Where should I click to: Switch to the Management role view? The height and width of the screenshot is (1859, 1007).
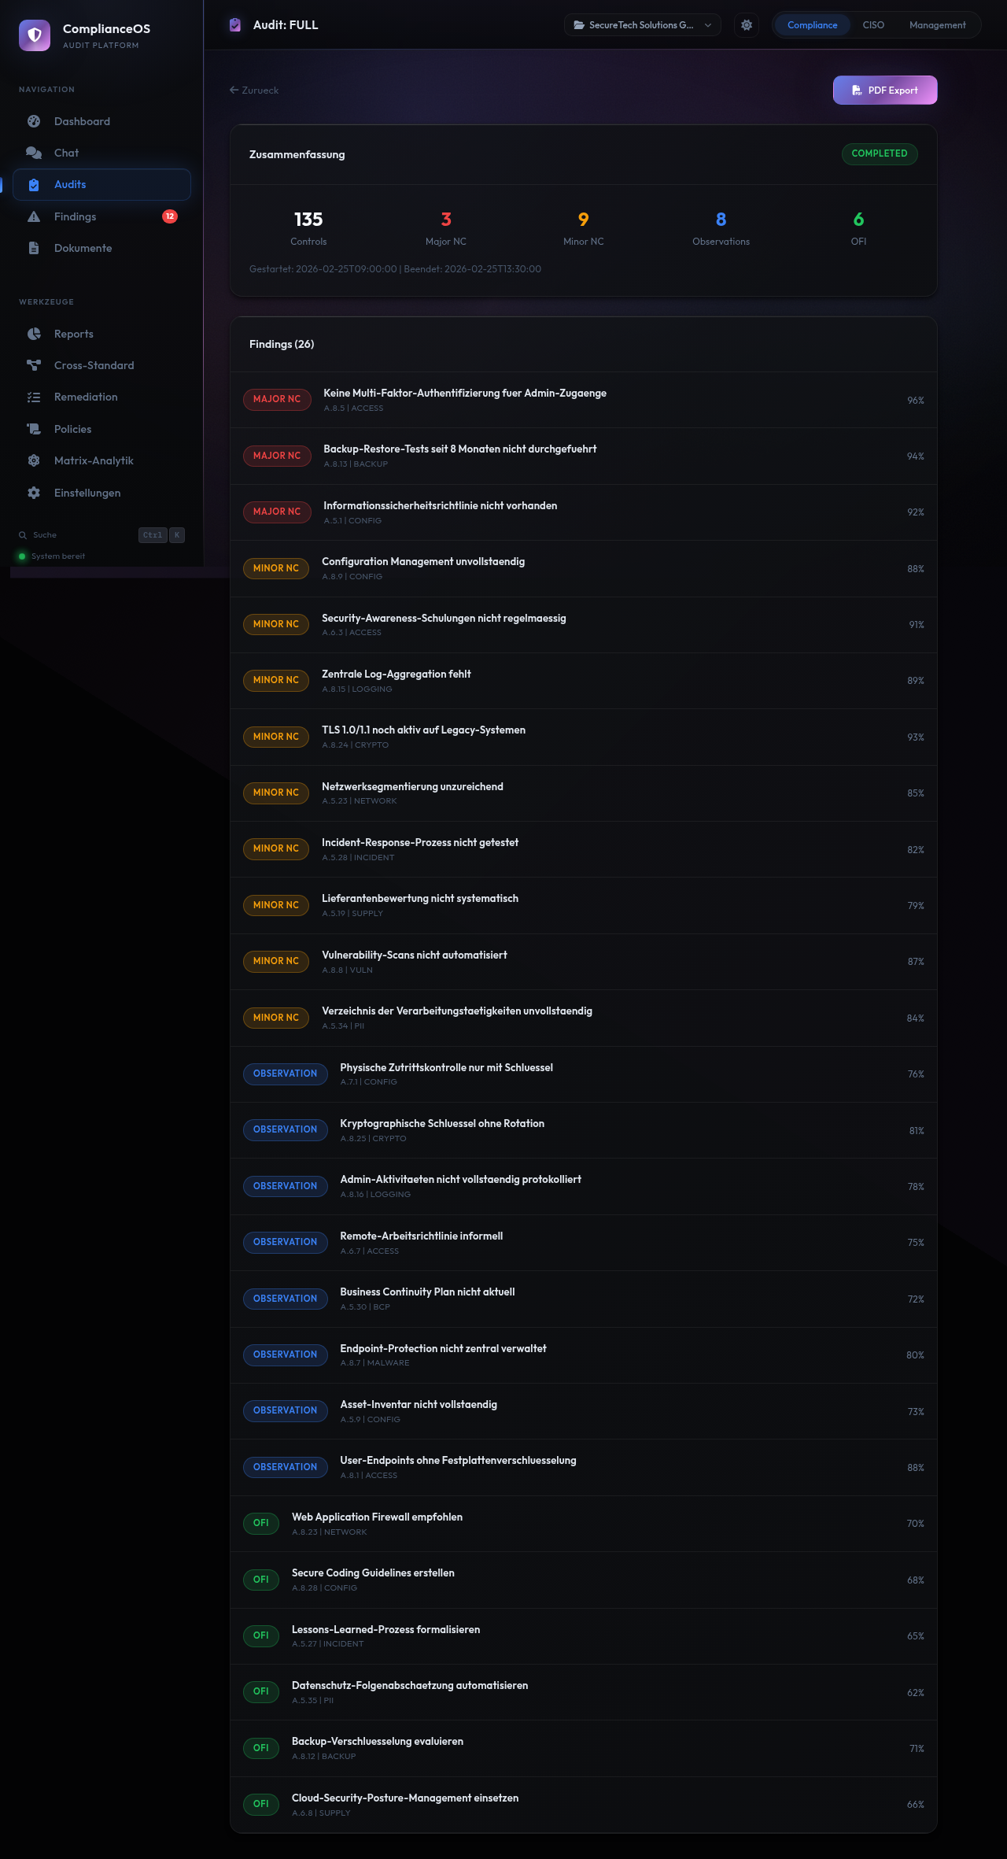937,25
